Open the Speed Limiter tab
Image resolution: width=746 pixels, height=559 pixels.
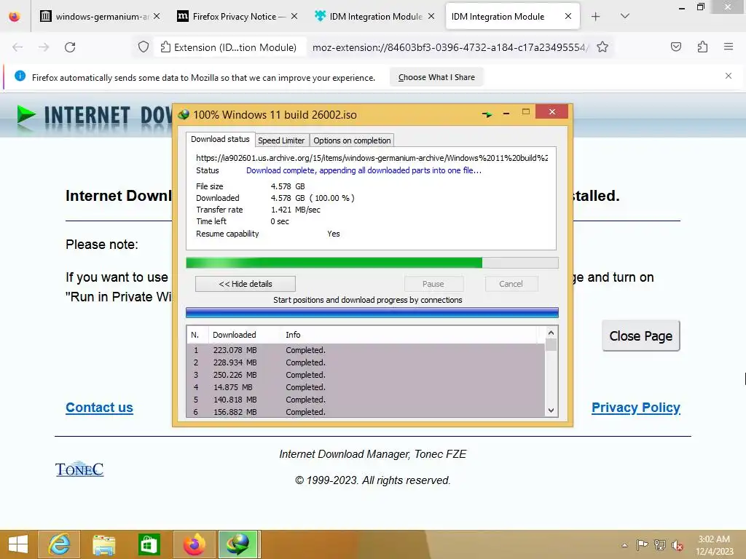point(281,140)
